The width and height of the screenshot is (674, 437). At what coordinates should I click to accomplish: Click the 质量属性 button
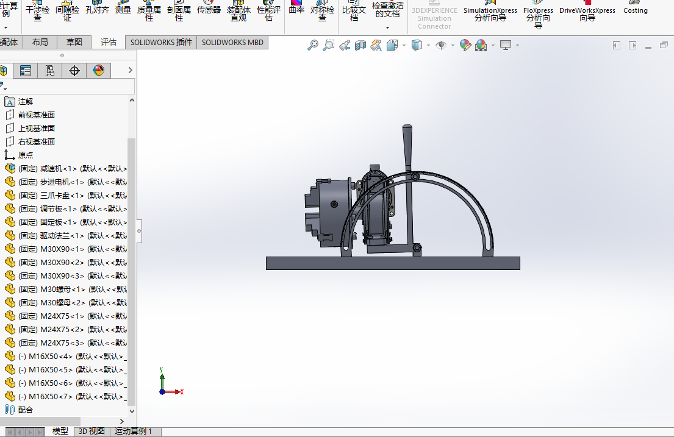point(149,13)
